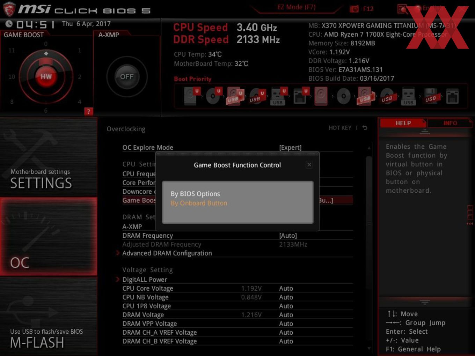
Task: Click the date Thu 6 Apr, 2017
Action: tap(86, 24)
